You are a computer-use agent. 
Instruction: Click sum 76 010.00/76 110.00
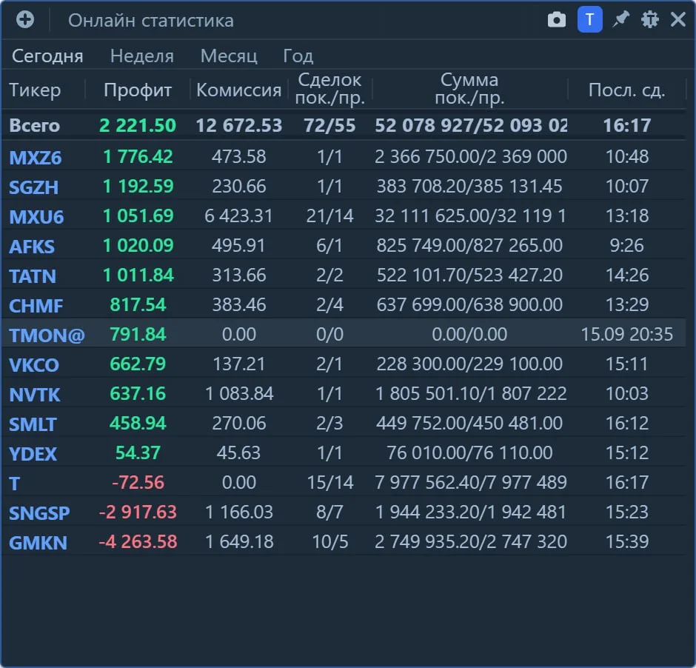coord(469,452)
